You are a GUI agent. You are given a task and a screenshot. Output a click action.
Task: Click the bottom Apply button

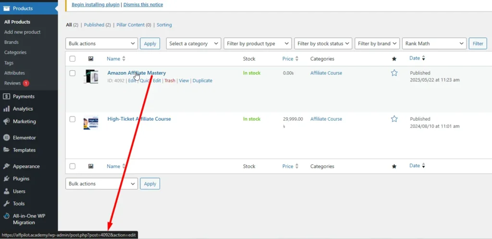click(x=150, y=184)
